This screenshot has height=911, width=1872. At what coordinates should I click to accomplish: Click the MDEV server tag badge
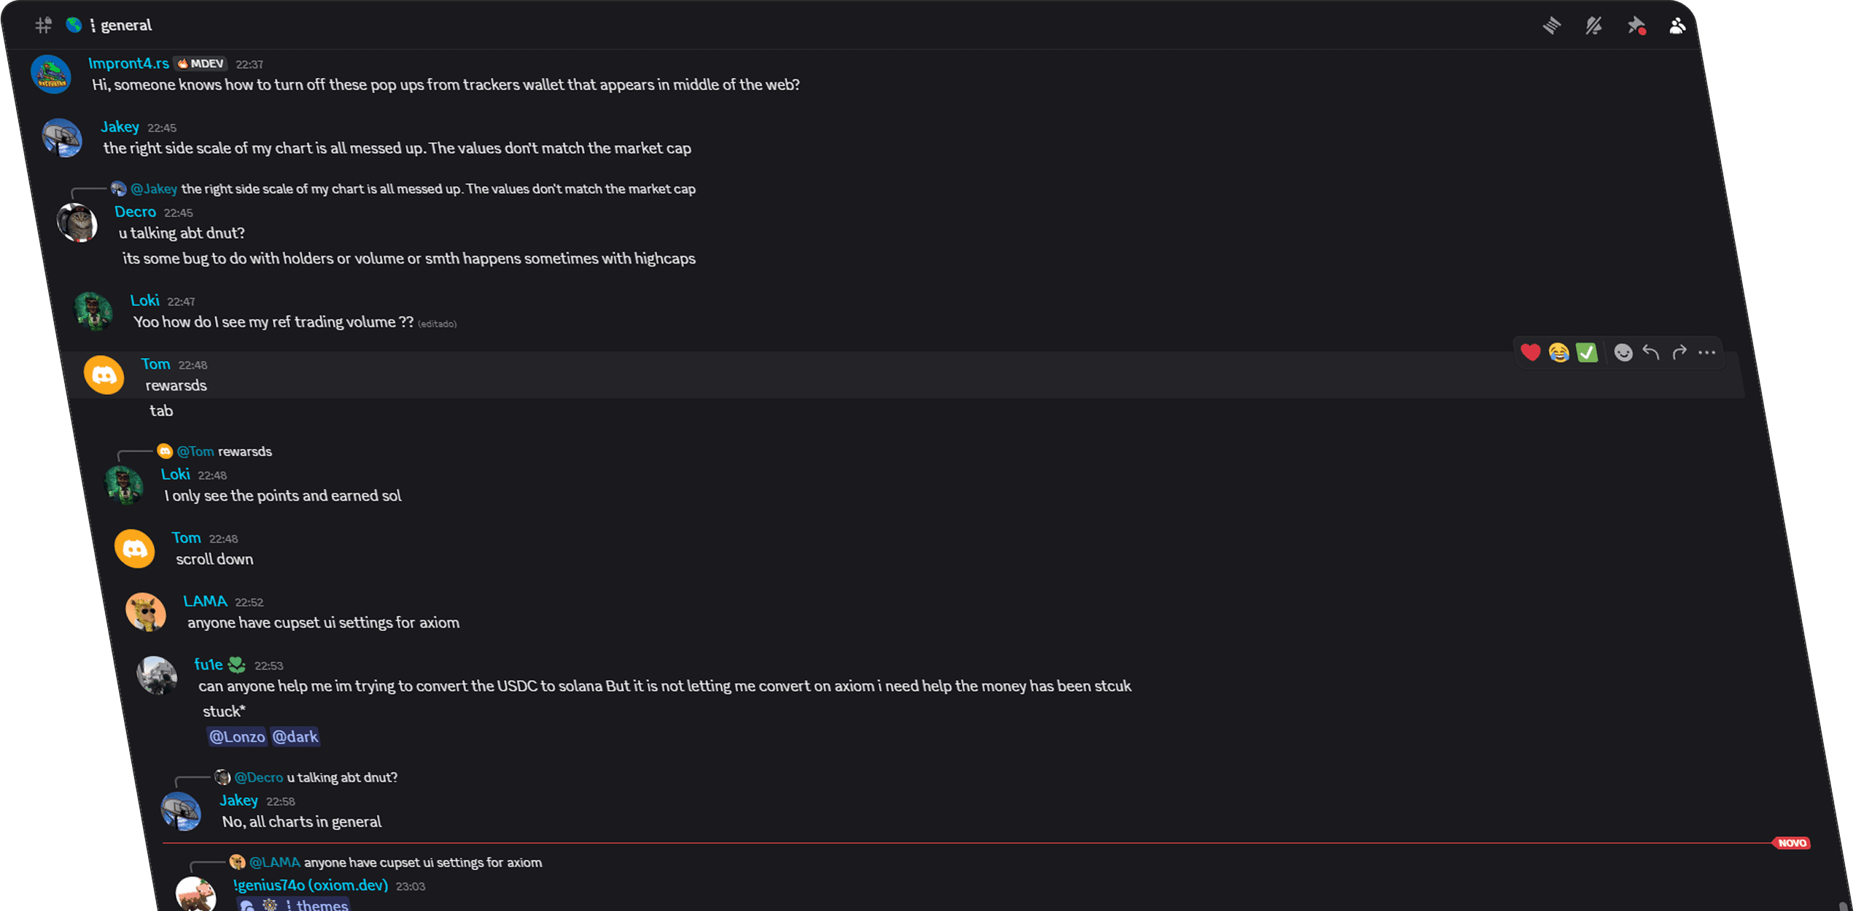coord(201,64)
